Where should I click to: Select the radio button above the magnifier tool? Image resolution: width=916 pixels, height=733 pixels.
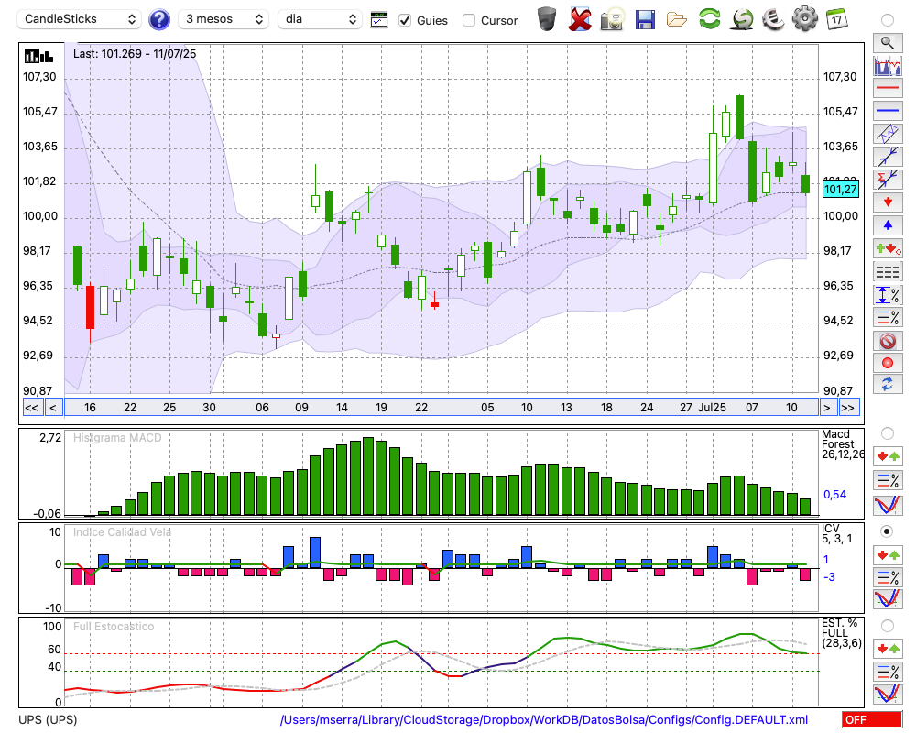point(888,20)
